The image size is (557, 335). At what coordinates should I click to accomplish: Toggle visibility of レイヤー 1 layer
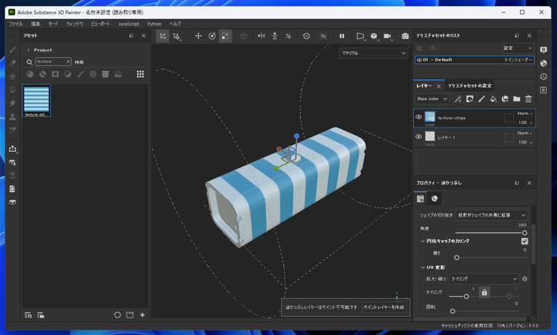coord(419,137)
